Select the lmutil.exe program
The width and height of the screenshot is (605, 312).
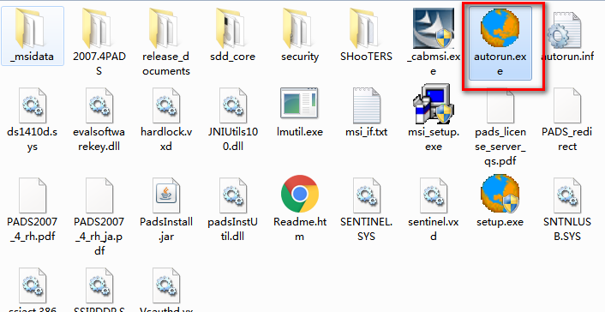coord(300,113)
